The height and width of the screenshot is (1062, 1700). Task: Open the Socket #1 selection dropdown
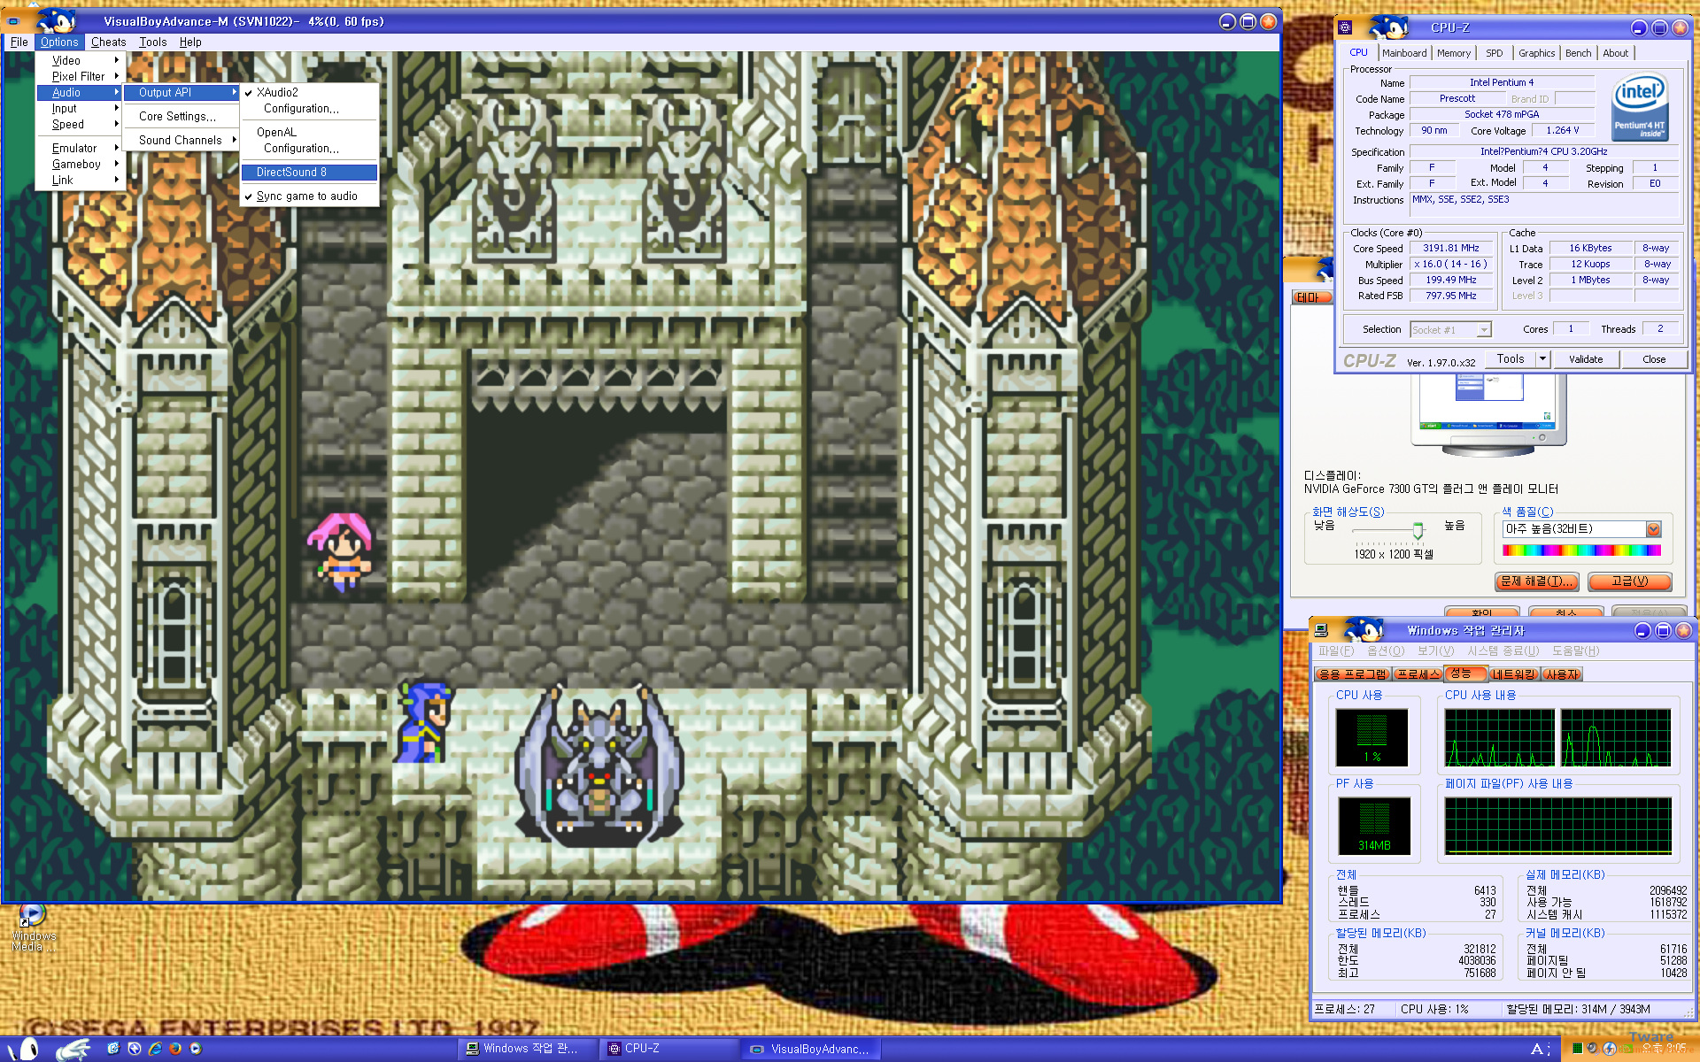[1485, 330]
